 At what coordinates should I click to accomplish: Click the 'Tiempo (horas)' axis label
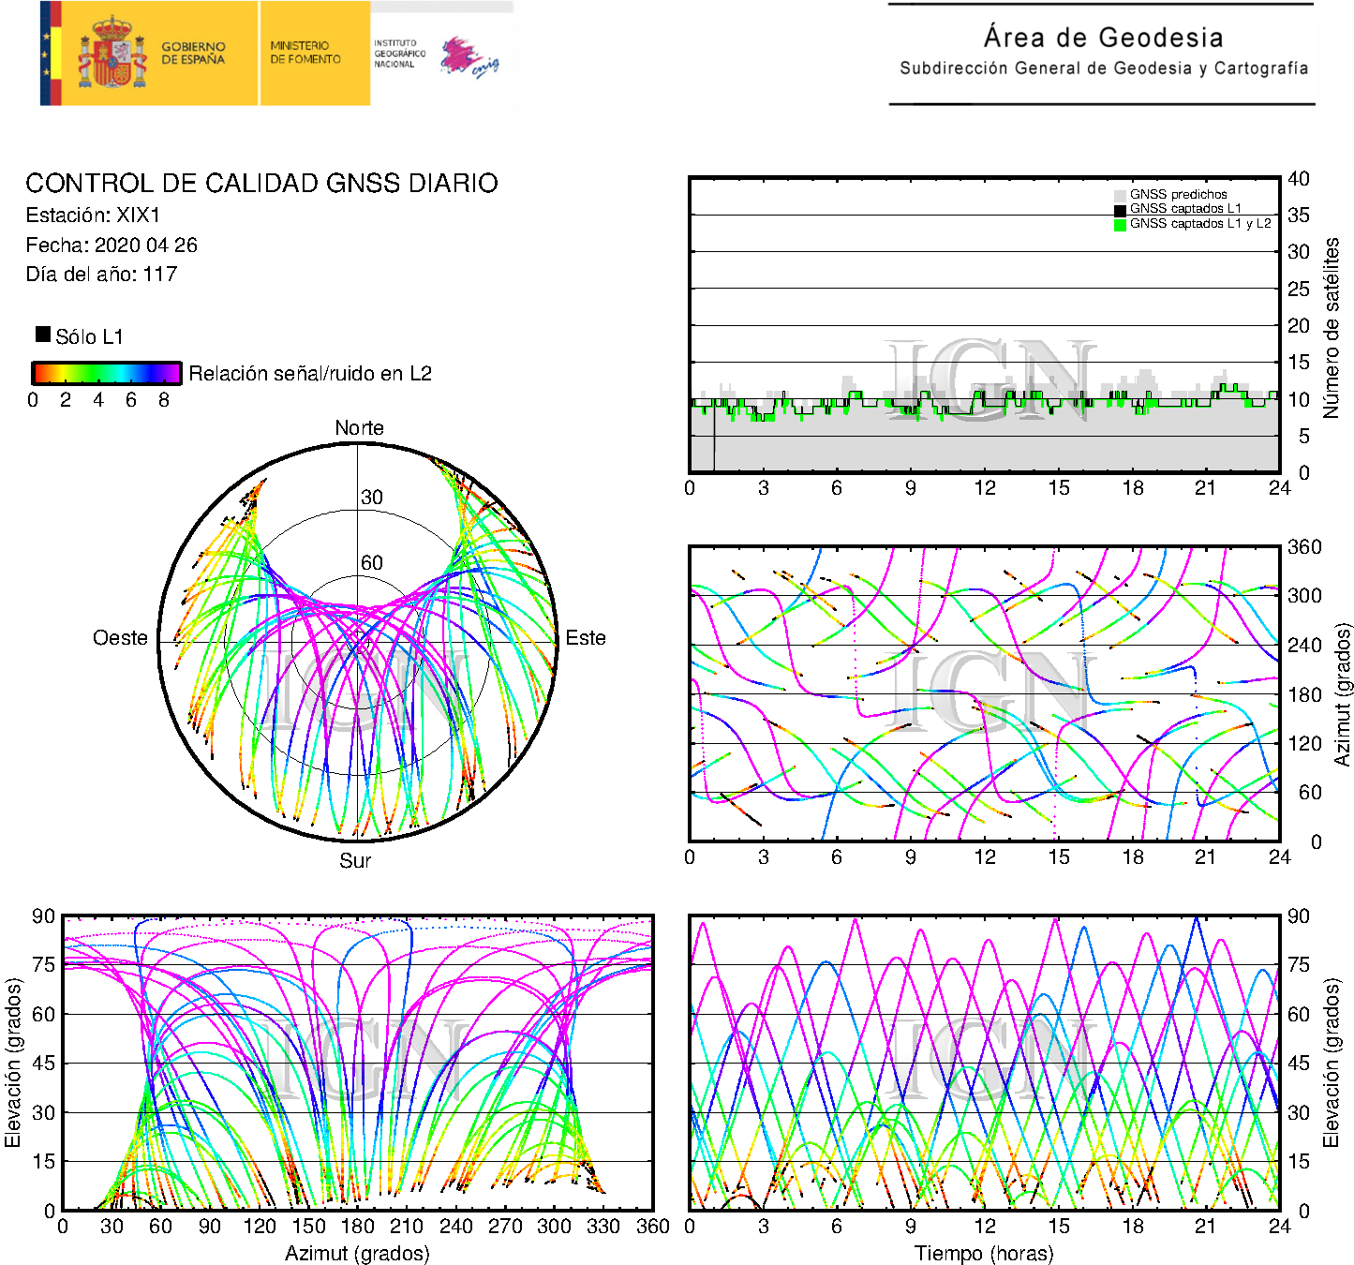coord(983,1253)
